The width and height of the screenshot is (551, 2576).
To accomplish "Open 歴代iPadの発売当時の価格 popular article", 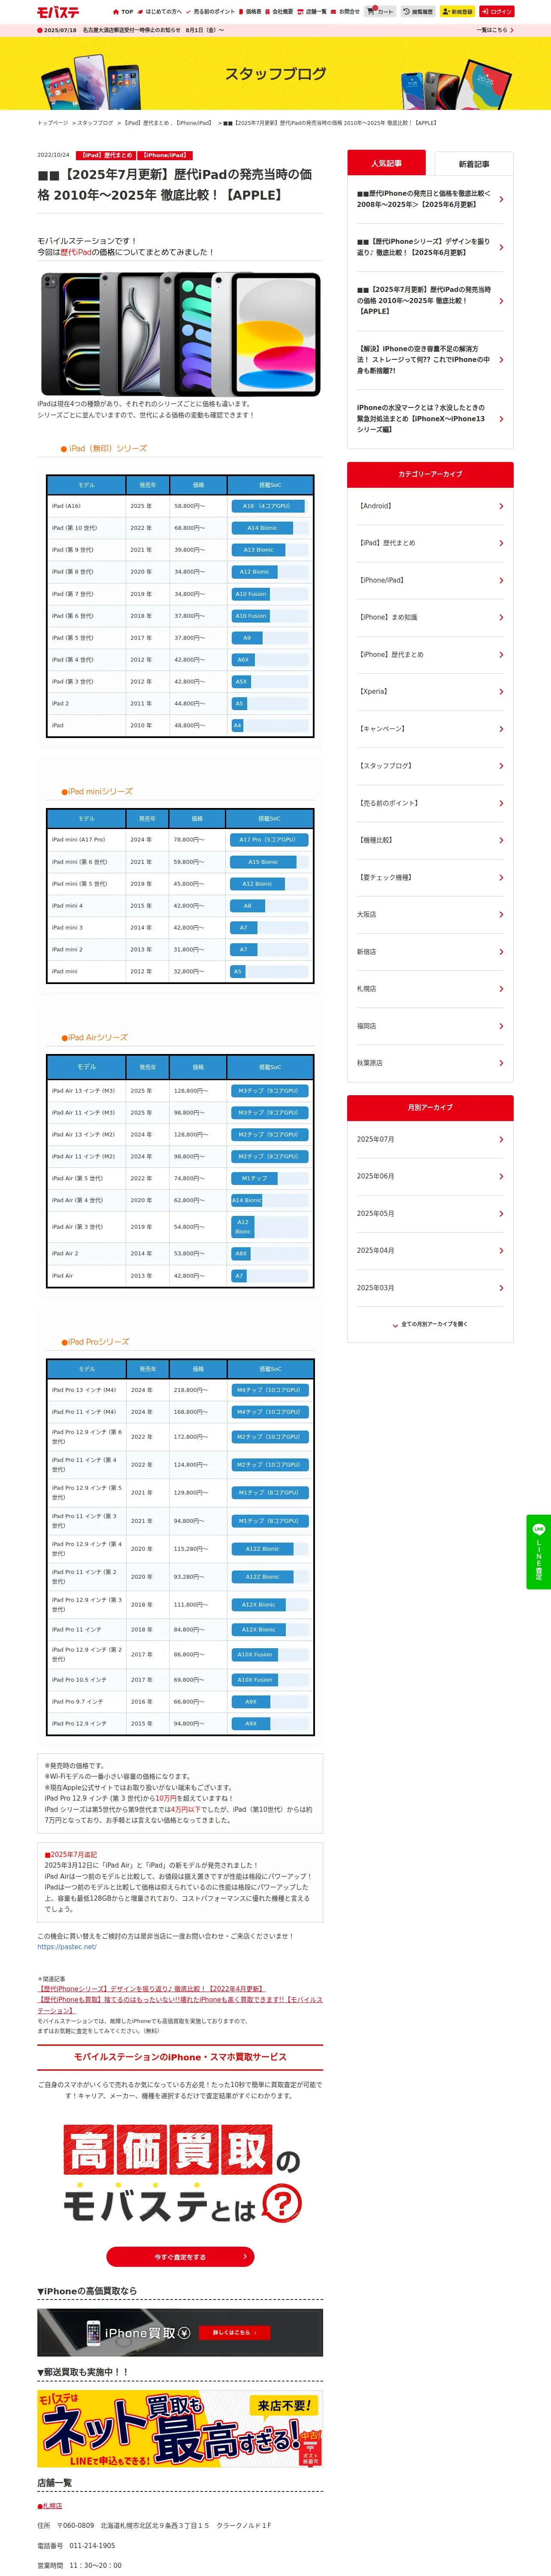I will click(424, 300).
